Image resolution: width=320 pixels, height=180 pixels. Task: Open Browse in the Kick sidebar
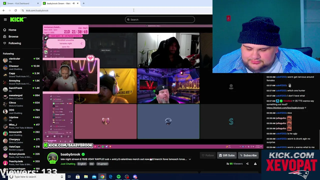tap(13, 36)
